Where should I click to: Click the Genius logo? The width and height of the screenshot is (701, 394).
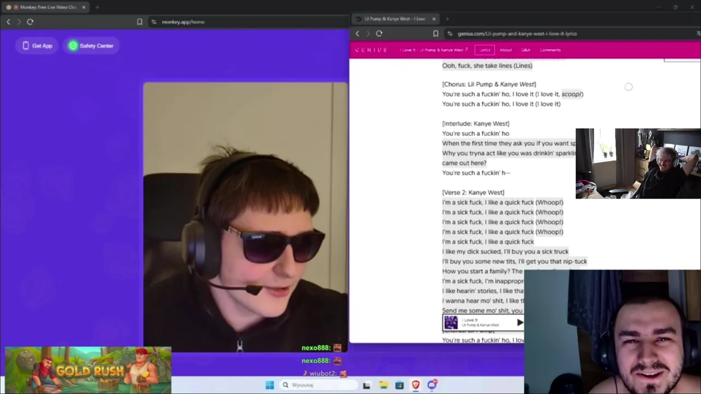click(x=371, y=50)
